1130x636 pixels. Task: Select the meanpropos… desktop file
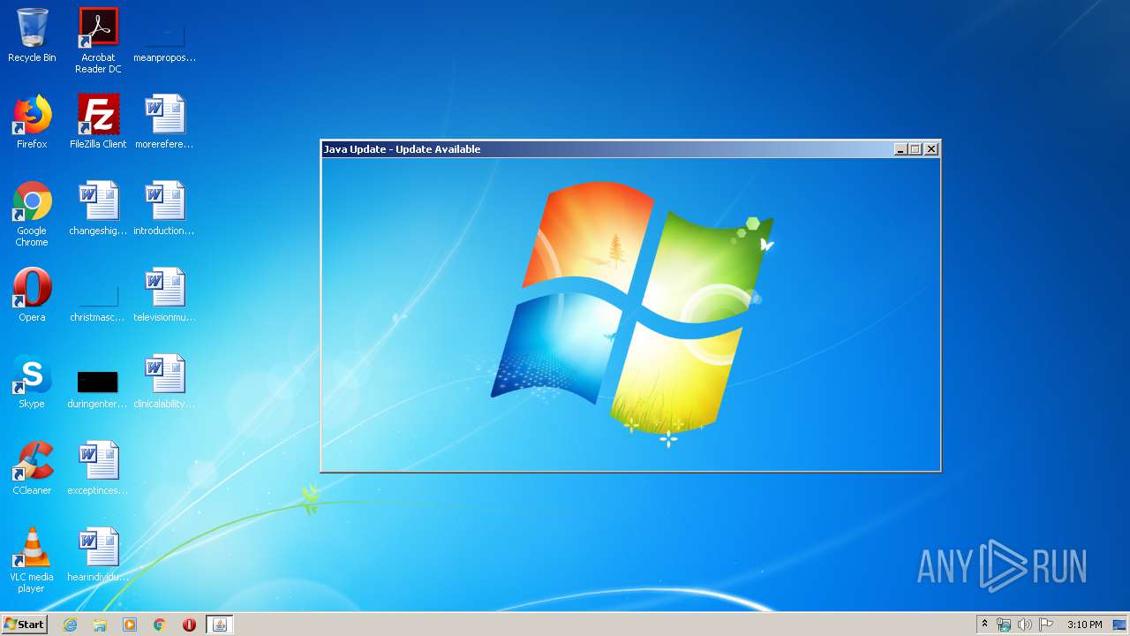tap(164, 35)
